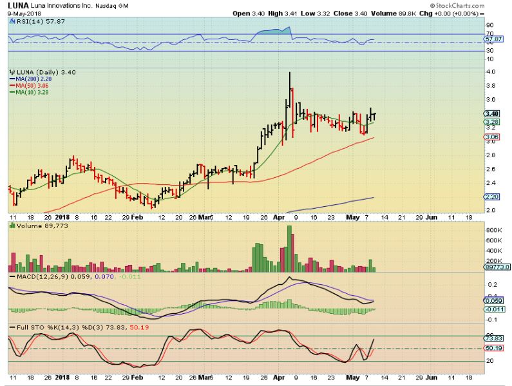Click the LUNA (Daily) 3.40 price label
This screenshot has width=512, height=386.
pos(46,72)
